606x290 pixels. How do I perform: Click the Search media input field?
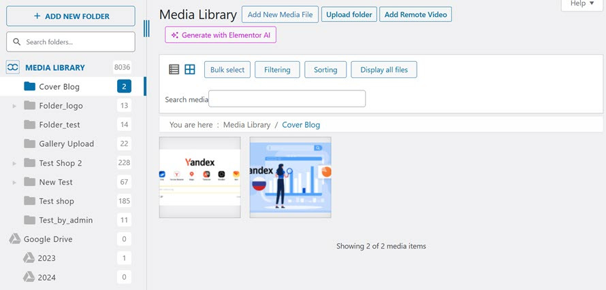[x=287, y=99]
